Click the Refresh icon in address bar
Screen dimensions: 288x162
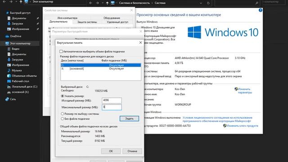tap(208, 3)
